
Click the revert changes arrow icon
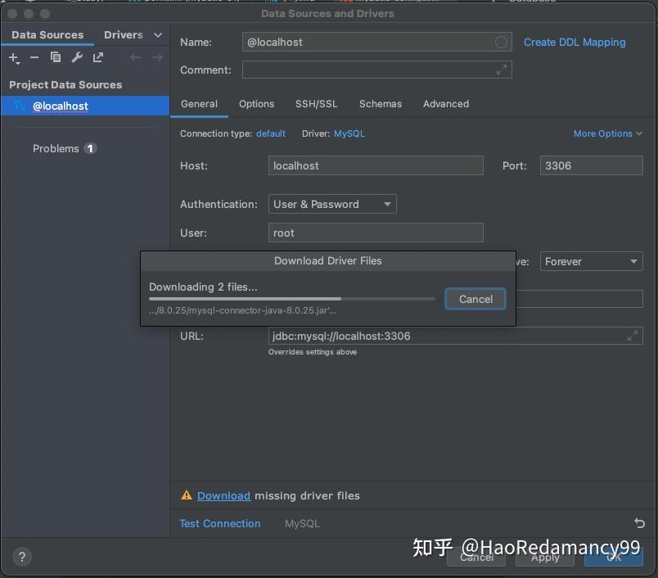pos(639,523)
